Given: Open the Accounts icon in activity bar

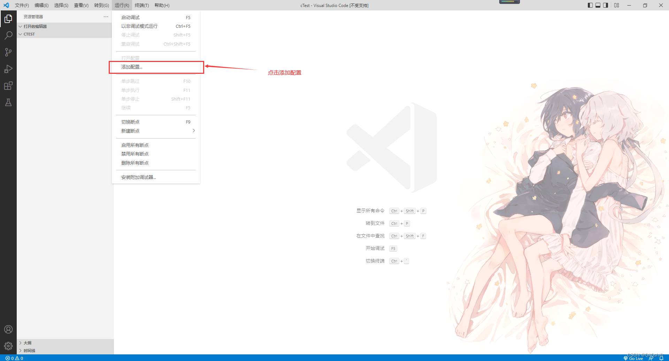Looking at the screenshot, I should pos(8,329).
